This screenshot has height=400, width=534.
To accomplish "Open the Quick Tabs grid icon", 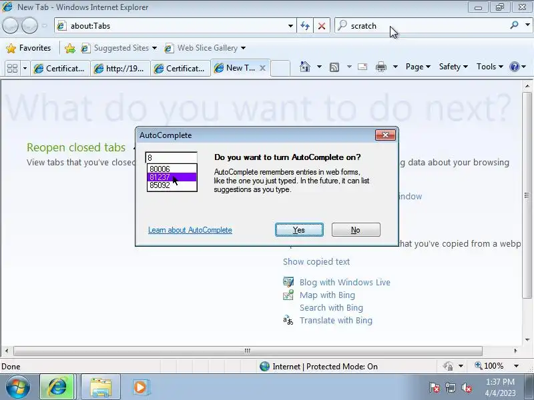I will tap(12, 69).
